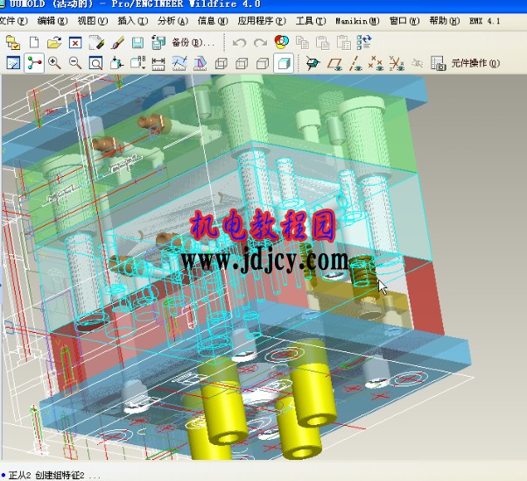Close window using red X window icon
The height and width of the screenshot is (481, 527).
75,43
